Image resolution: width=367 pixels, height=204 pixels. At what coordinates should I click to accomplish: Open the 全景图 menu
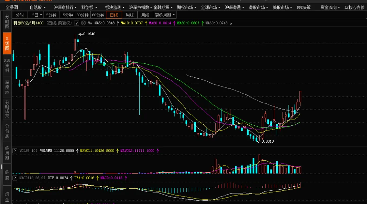point(12,7)
